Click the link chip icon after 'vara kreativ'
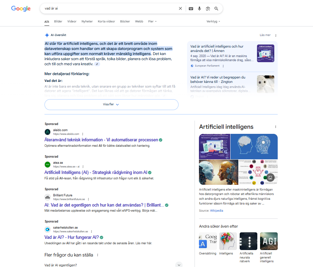 [97, 64]
